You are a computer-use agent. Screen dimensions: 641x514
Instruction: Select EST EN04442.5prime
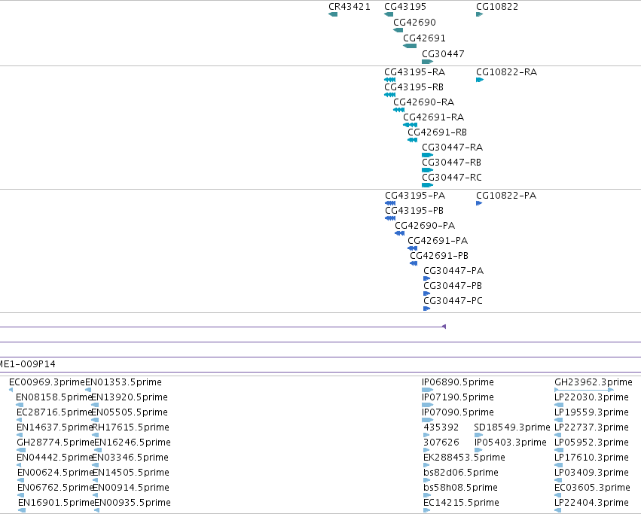[x=19, y=465]
